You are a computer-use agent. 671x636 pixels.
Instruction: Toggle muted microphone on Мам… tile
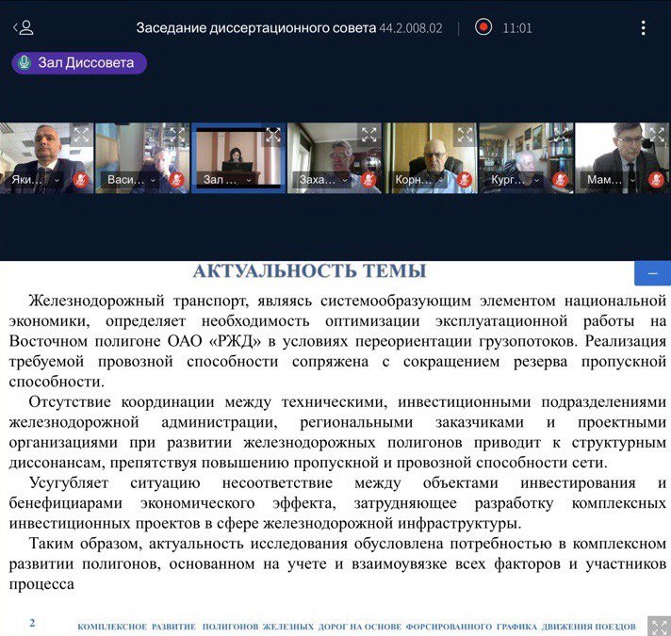[655, 179]
